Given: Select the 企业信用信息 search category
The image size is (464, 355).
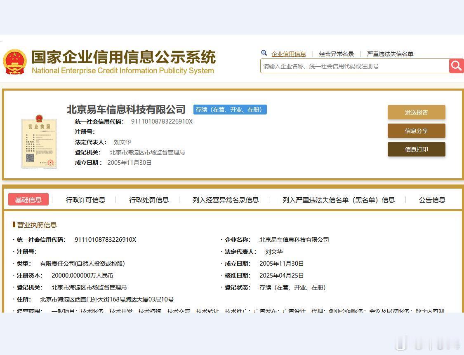Looking at the screenshot, I should point(289,54).
